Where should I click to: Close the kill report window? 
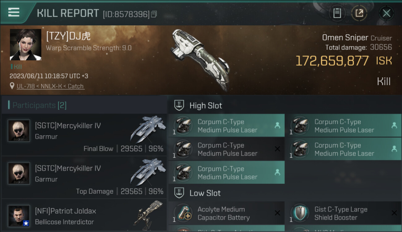tap(386, 13)
